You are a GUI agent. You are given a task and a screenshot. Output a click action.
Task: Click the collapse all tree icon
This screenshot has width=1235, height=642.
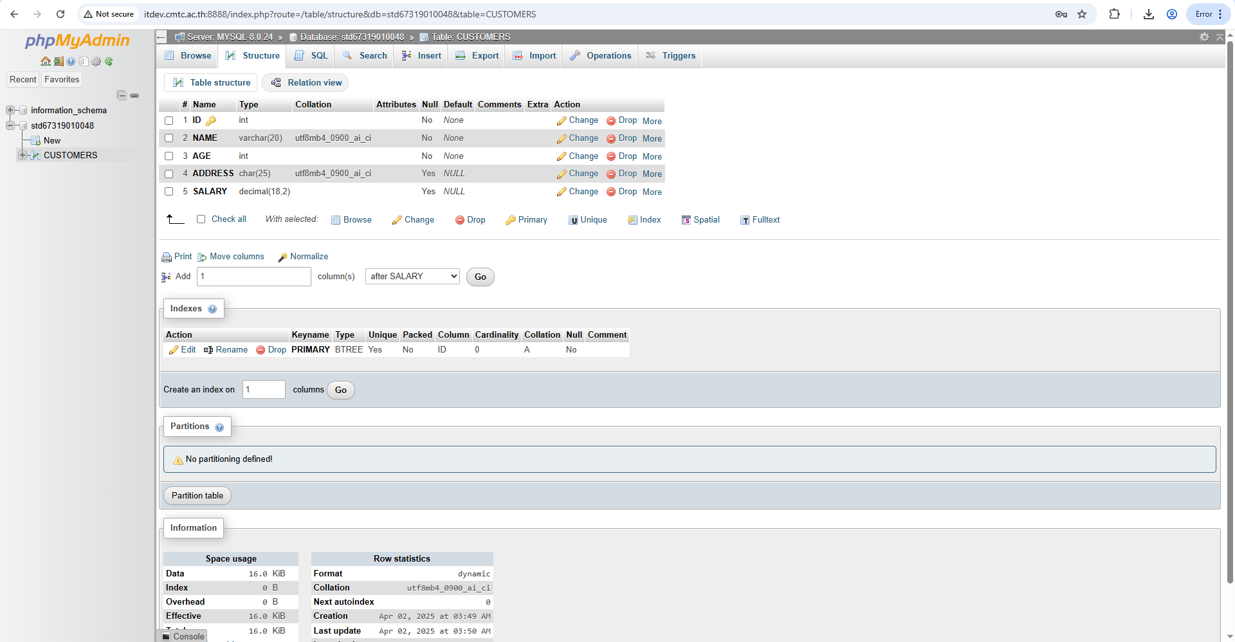pos(122,95)
